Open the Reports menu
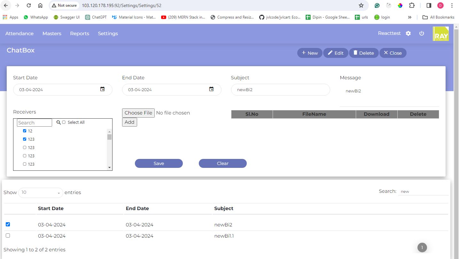The width and height of the screenshot is (459, 259). tap(80, 34)
